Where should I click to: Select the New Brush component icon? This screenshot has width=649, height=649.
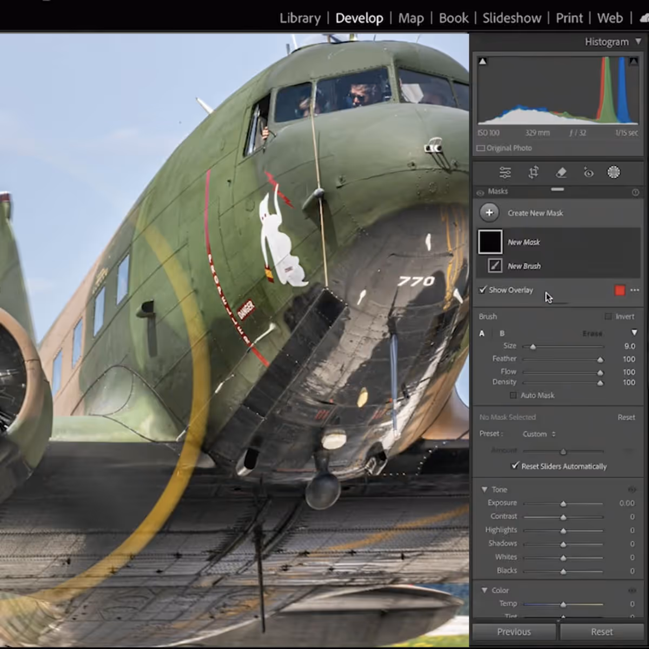494,266
